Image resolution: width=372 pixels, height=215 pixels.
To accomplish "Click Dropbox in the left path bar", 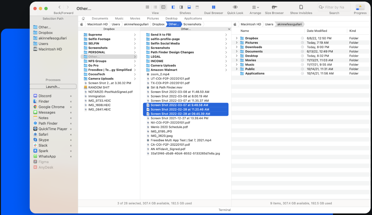I will point(158,24).
